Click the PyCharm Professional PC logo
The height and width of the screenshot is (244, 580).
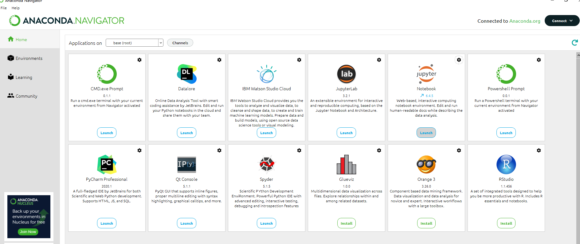[x=107, y=165]
